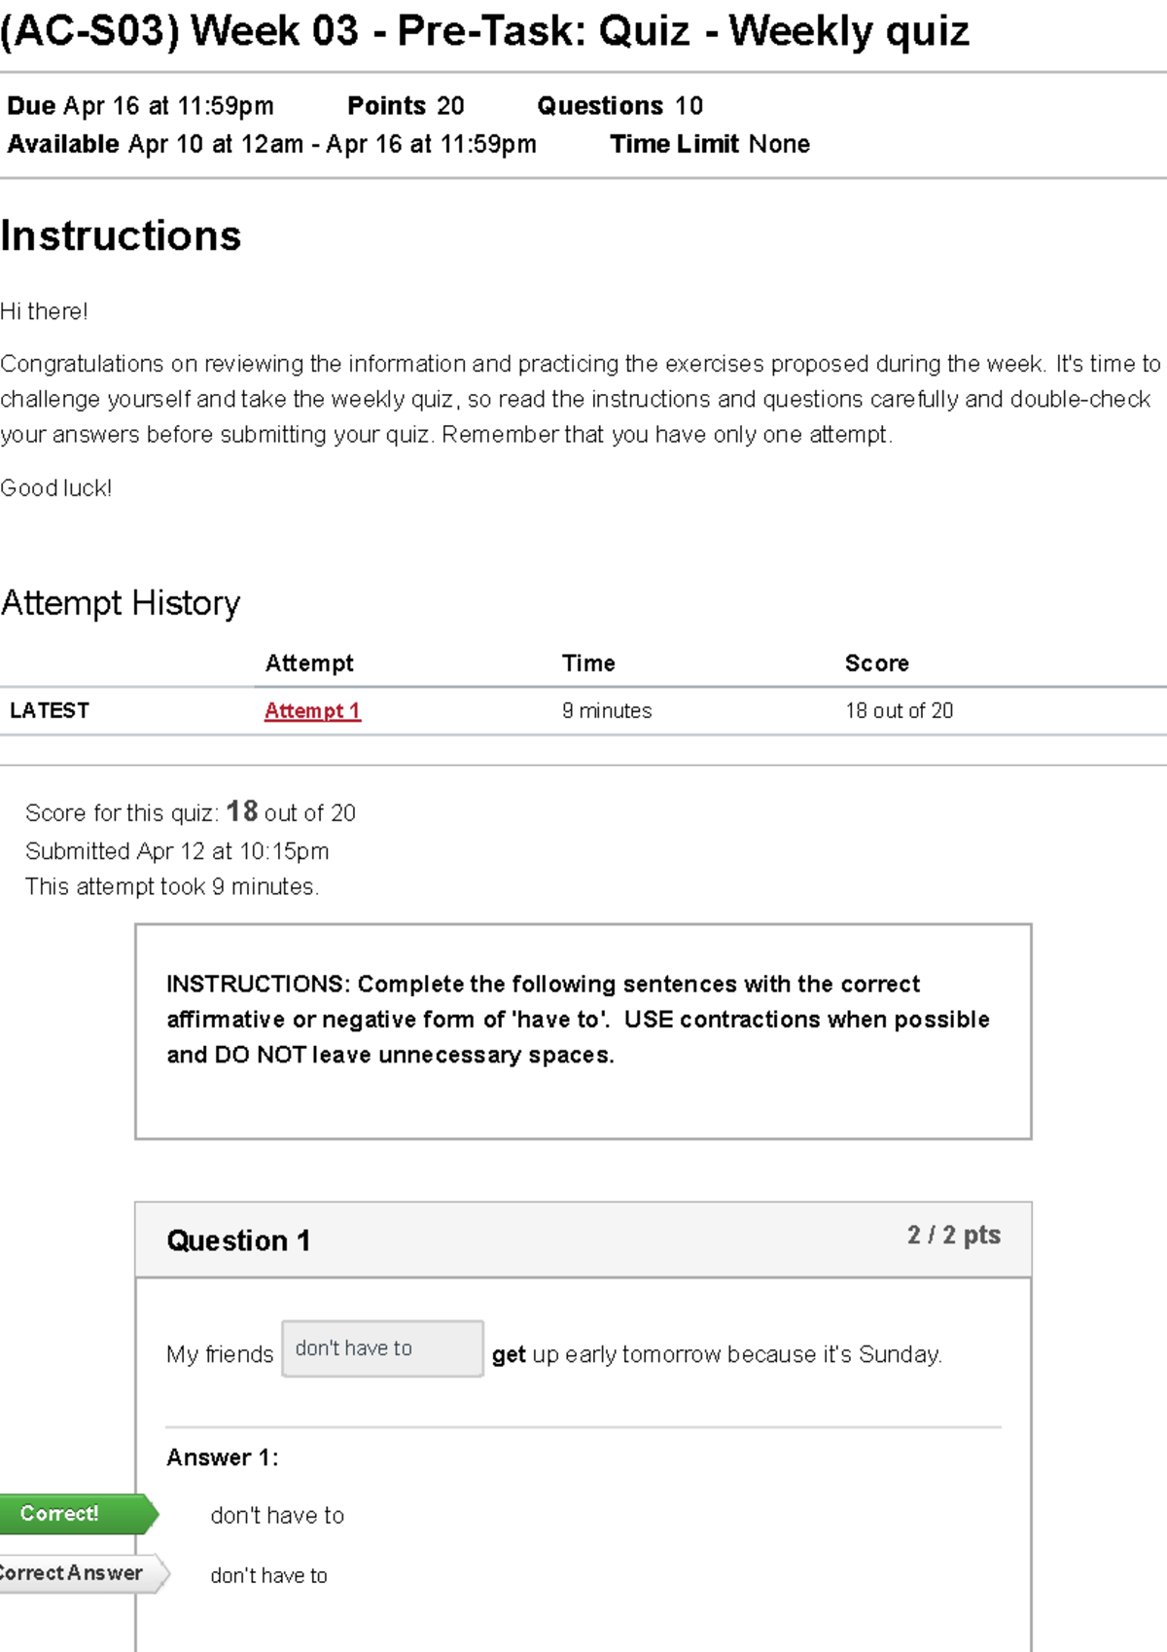The width and height of the screenshot is (1167, 1652).
Task: Click the 2 / 2 pts score label
Action: 953,1236
